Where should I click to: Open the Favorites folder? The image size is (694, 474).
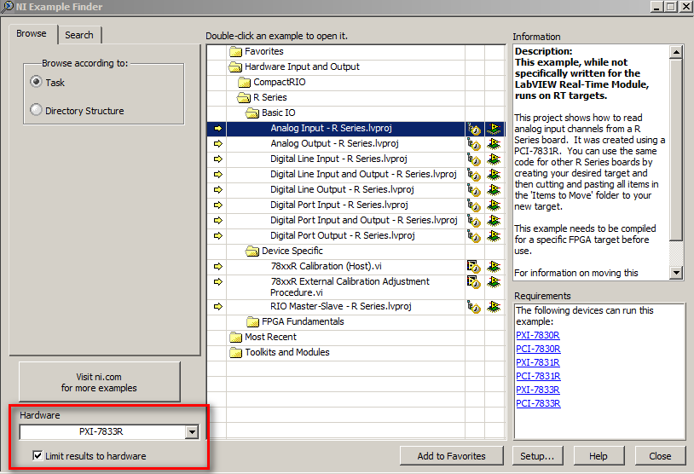click(x=235, y=51)
